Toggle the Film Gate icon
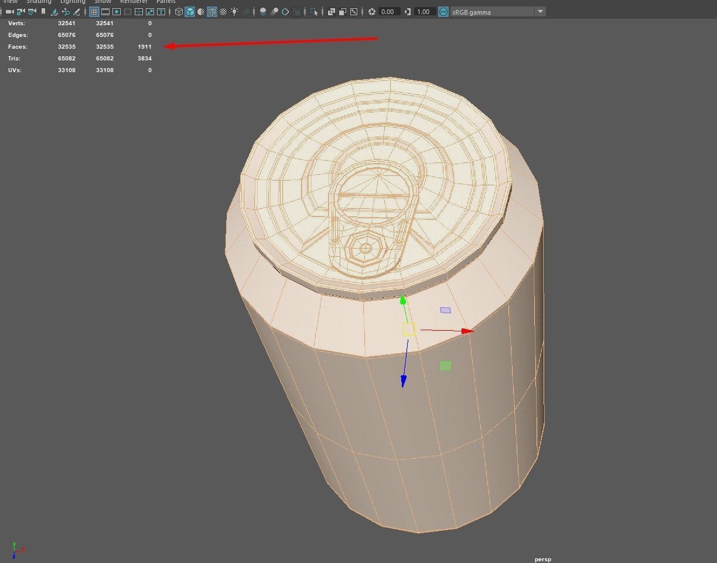The height and width of the screenshot is (563, 717). [x=105, y=12]
